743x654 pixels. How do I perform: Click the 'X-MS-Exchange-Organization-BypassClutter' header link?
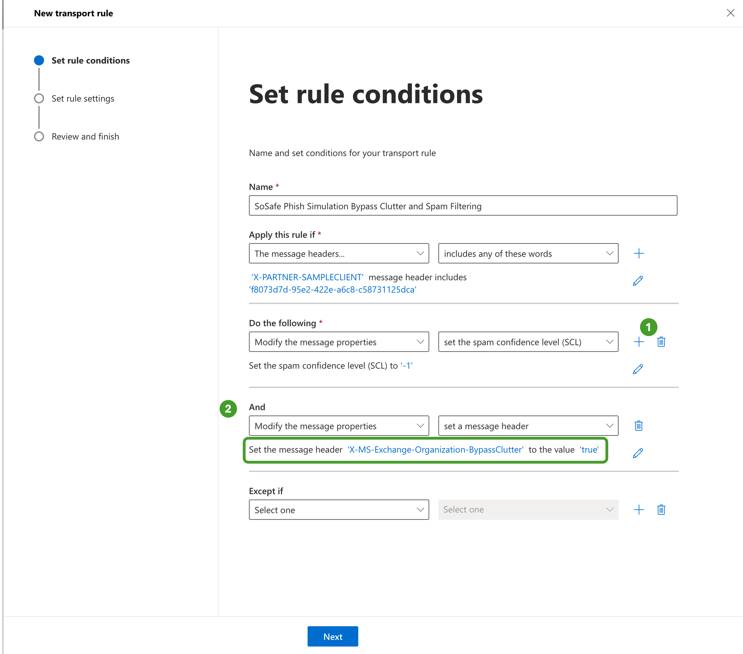pos(435,450)
